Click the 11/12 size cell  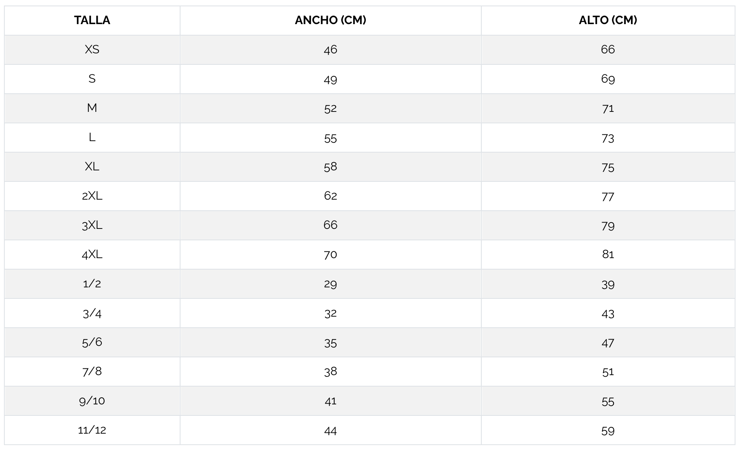[x=92, y=430]
